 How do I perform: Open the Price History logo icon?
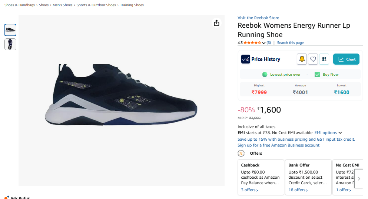tap(245, 59)
